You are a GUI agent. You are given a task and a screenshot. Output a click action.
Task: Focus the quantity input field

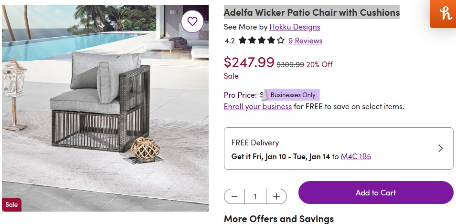click(x=255, y=196)
